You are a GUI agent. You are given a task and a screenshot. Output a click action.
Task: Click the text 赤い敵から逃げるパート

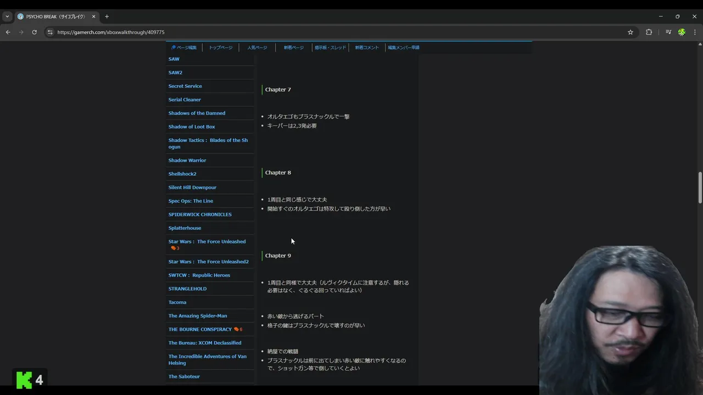point(295,317)
